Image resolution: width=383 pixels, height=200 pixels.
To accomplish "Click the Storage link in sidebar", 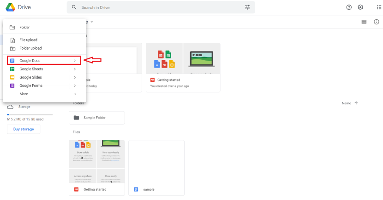I will [x=24, y=107].
